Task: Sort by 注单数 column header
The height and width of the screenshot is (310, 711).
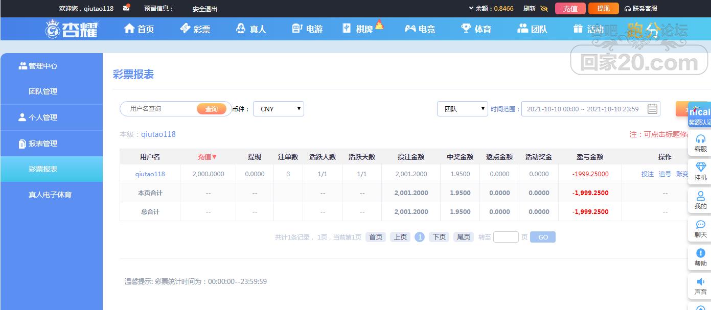Action: pyautogui.click(x=288, y=157)
